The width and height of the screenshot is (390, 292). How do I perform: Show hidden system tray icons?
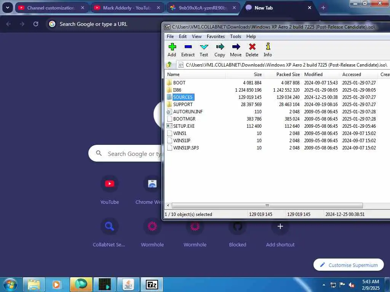[x=324, y=285]
